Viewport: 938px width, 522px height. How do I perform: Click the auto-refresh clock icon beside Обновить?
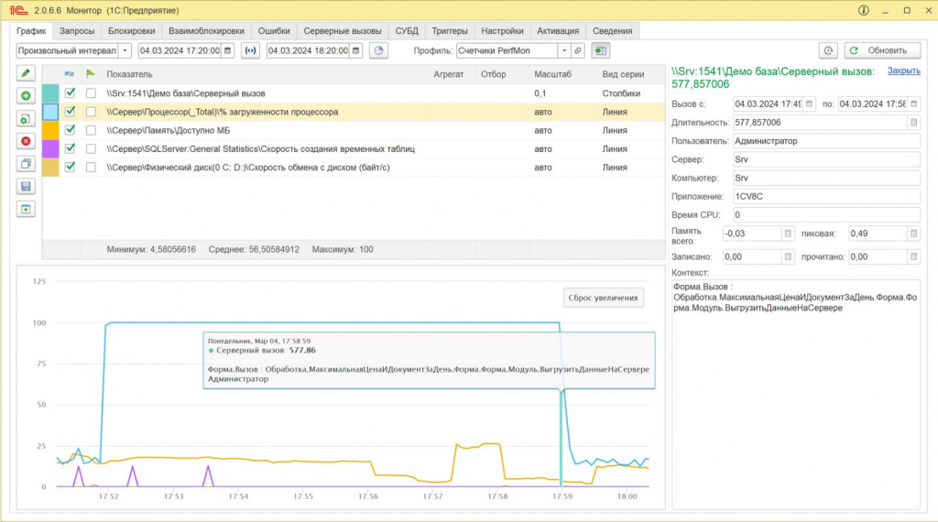(828, 50)
